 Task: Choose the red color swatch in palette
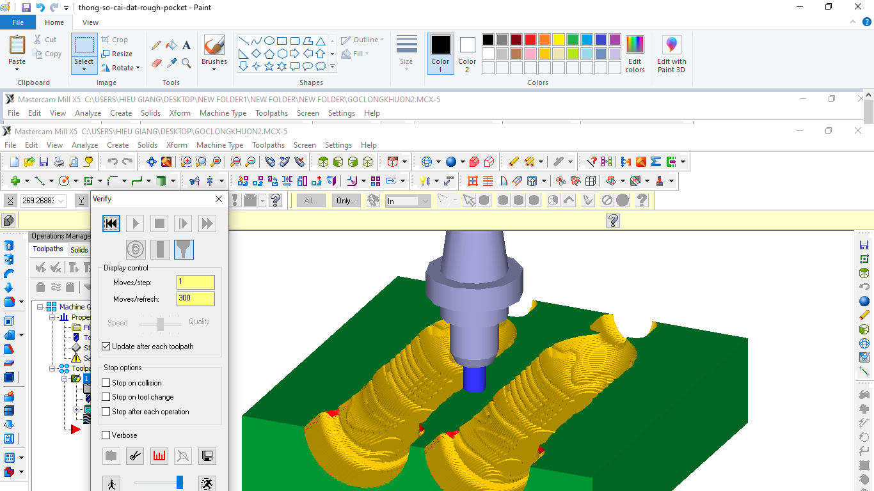pos(530,40)
